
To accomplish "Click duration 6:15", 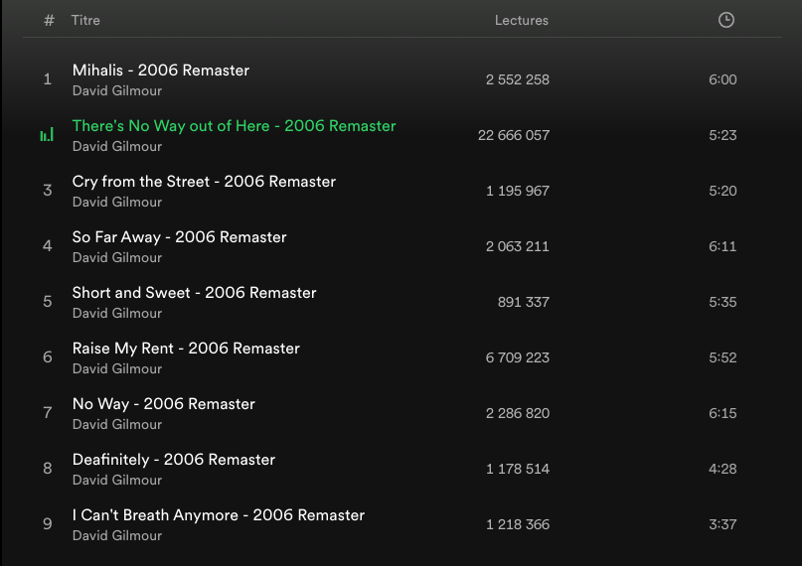I will coord(722,414).
